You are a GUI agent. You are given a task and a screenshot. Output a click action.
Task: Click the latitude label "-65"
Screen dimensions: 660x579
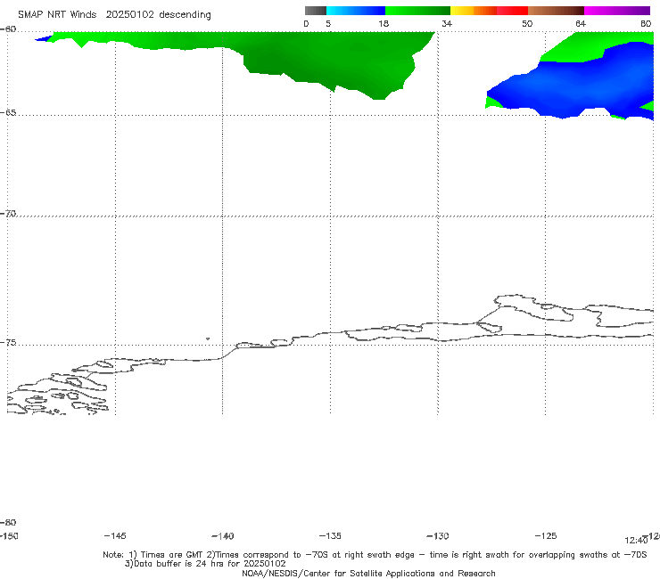(x=8, y=113)
